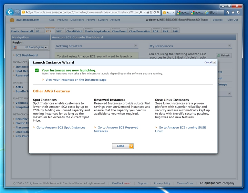Click Products in top menu

tap(62, 20)
